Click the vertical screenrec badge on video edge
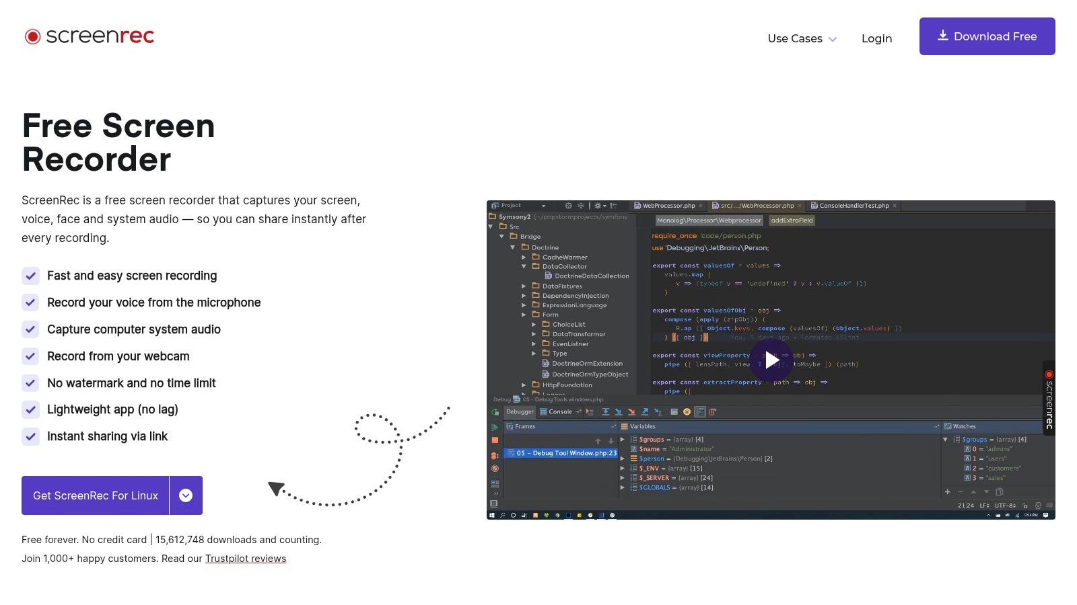This screenshot has height=605, width=1077. coord(1049,399)
